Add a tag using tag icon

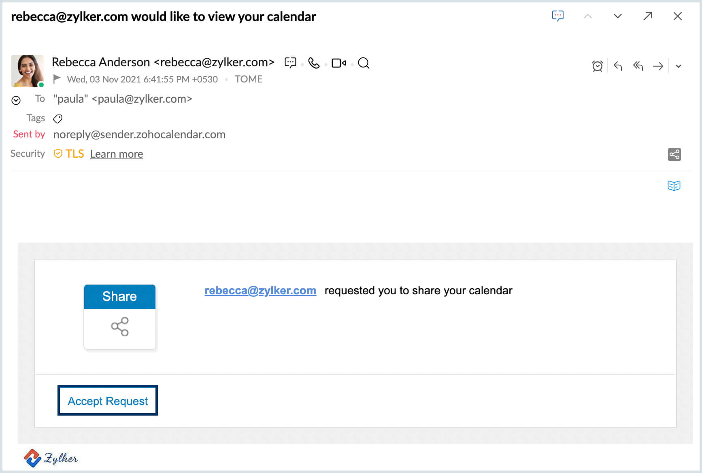click(58, 118)
